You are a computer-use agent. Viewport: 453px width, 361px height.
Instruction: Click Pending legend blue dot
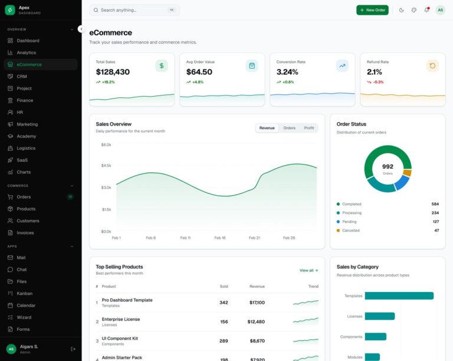point(339,222)
